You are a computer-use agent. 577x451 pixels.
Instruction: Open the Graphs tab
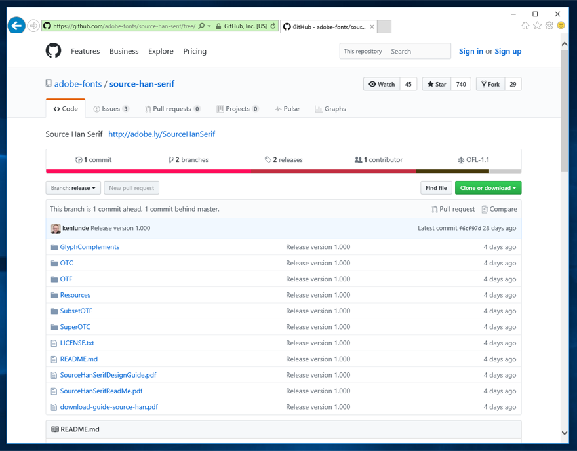tap(330, 109)
